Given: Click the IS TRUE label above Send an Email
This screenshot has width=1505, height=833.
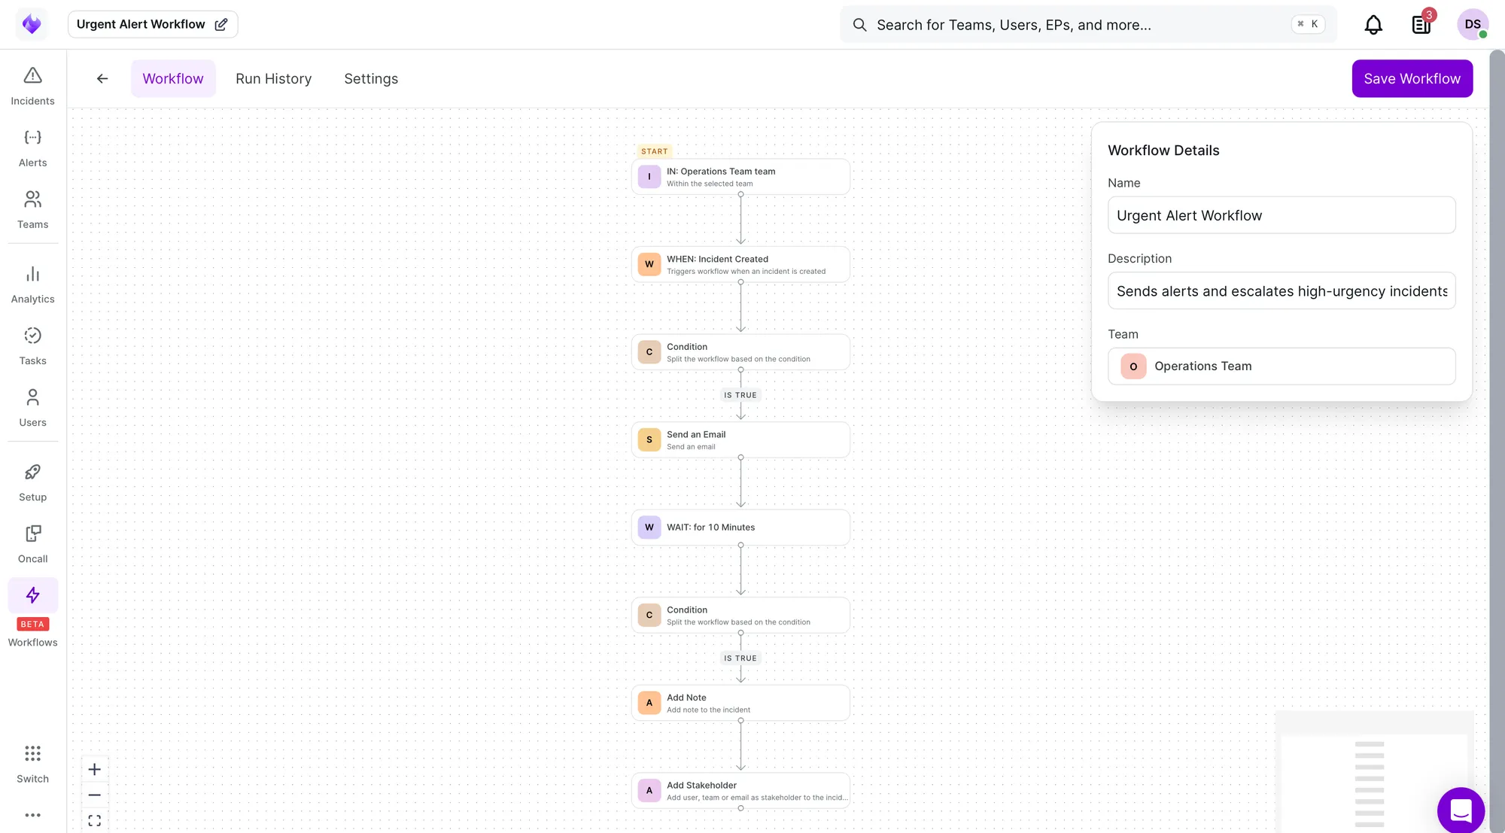Looking at the screenshot, I should click(740, 395).
